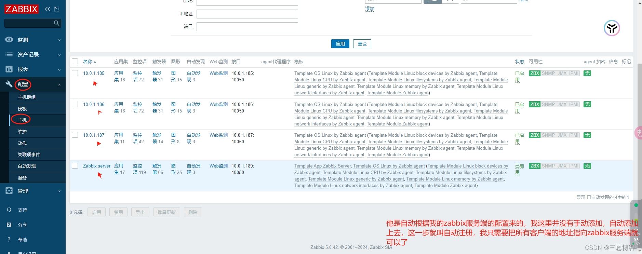The height and width of the screenshot is (254, 642).
Task: Click ZBX availability badge for 10.0.1.186
Action: point(535,104)
